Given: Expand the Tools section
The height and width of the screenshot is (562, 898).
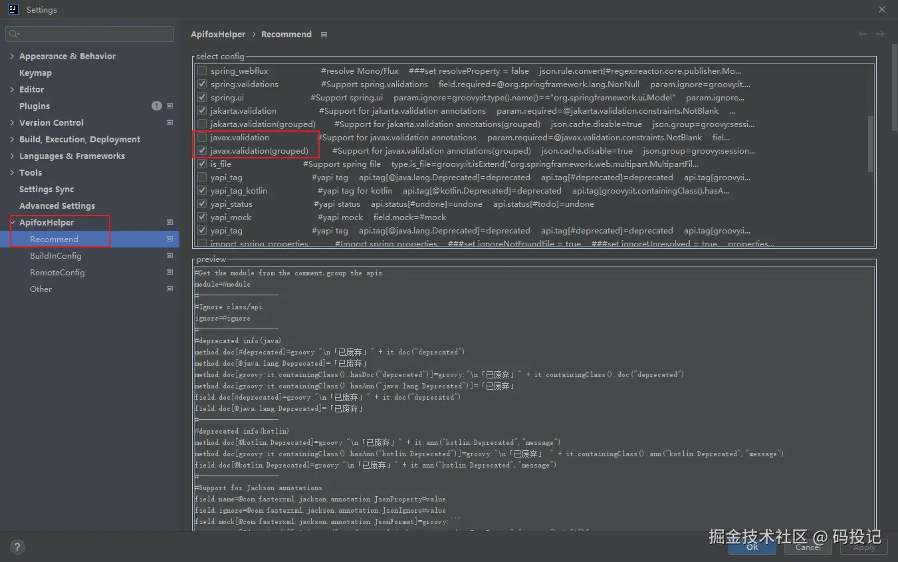Looking at the screenshot, I should tap(12, 172).
